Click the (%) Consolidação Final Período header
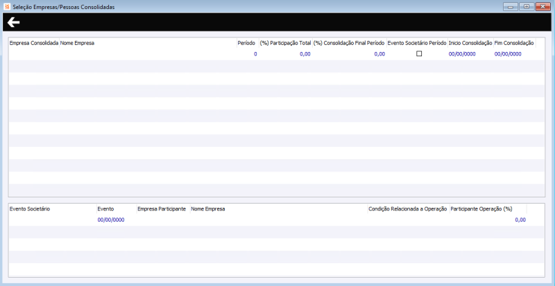 (x=350, y=43)
